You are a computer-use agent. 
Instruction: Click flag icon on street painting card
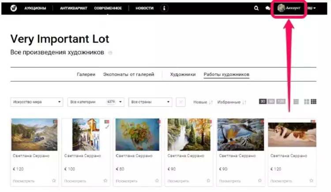[107, 122]
